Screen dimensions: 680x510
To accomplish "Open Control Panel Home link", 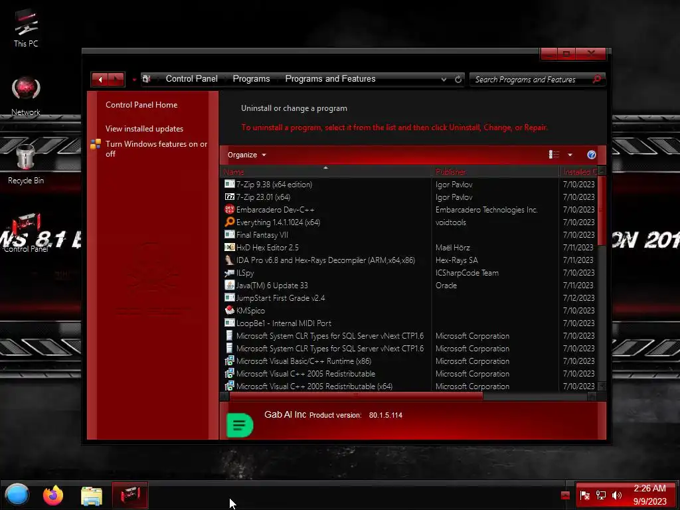I will coord(141,105).
